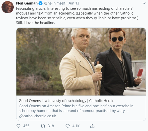Click the 318 retweets count
This screenshot has width=148, height=131.
pyautogui.click(x=51, y=126)
